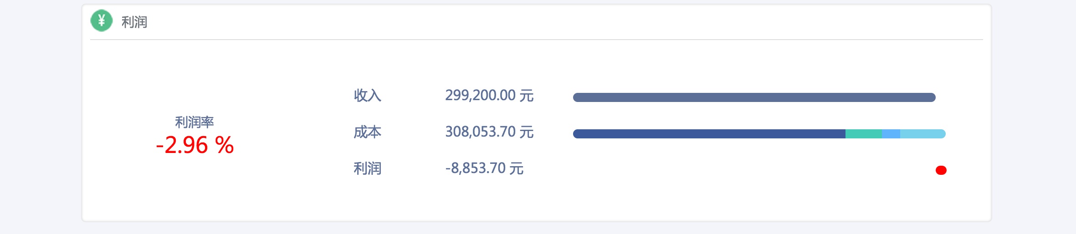Click the 299,200.00 元 income value
1076x234 pixels.
coord(489,95)
